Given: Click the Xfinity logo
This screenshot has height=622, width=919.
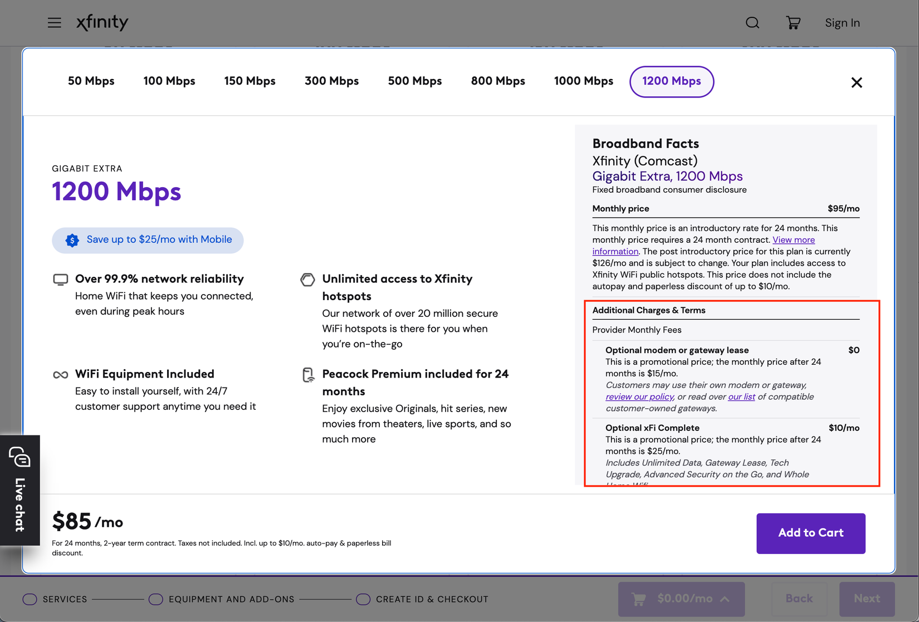Looking at the screenshot, I should pos(102,23).
